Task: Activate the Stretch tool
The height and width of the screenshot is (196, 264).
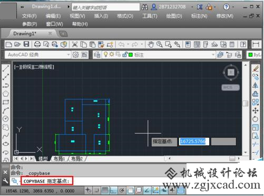Action: click(256, 136)
